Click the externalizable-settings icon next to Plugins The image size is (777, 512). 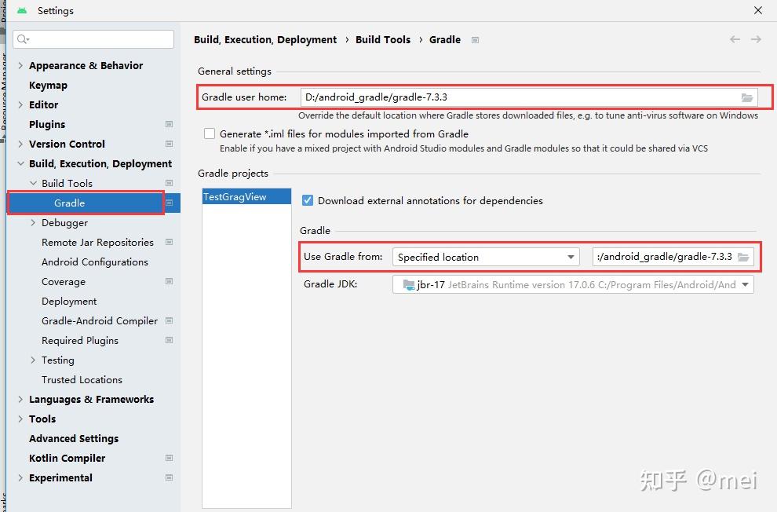(169, 124)
